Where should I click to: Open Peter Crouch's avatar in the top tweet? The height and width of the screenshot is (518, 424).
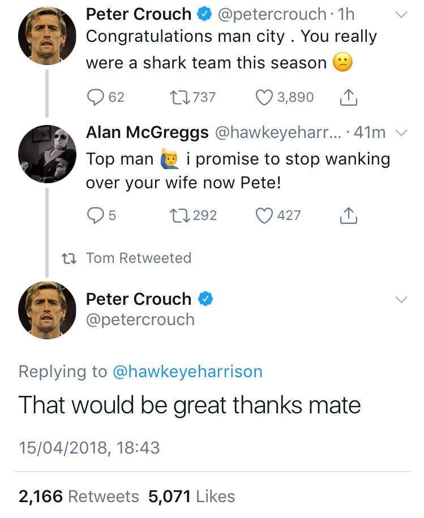click(x=46, y=37)
